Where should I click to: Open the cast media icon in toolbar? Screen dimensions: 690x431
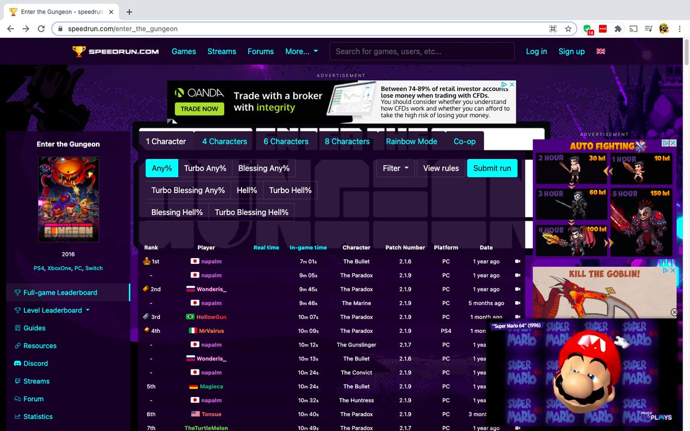tap(633, 28)
